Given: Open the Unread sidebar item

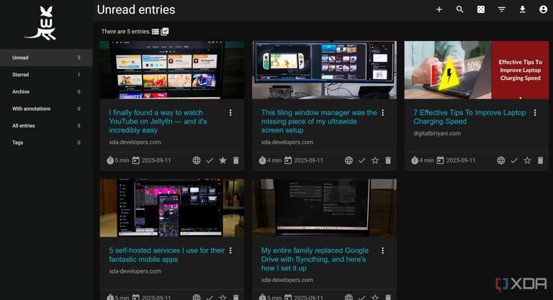Looking at the screenshot, I should click(x=46, y=58).
